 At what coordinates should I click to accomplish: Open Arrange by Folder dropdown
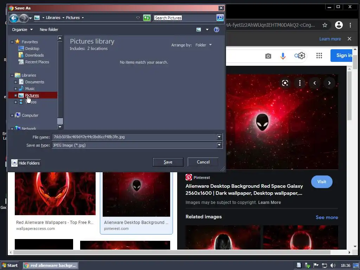pyautogui.click(x=204, y=45)
